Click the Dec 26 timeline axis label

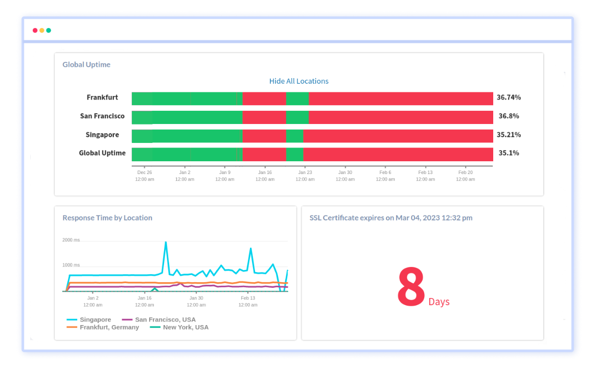145,176
